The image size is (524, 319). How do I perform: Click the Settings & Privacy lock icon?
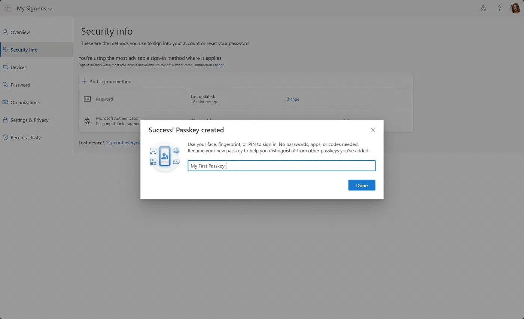click(5, 120)
